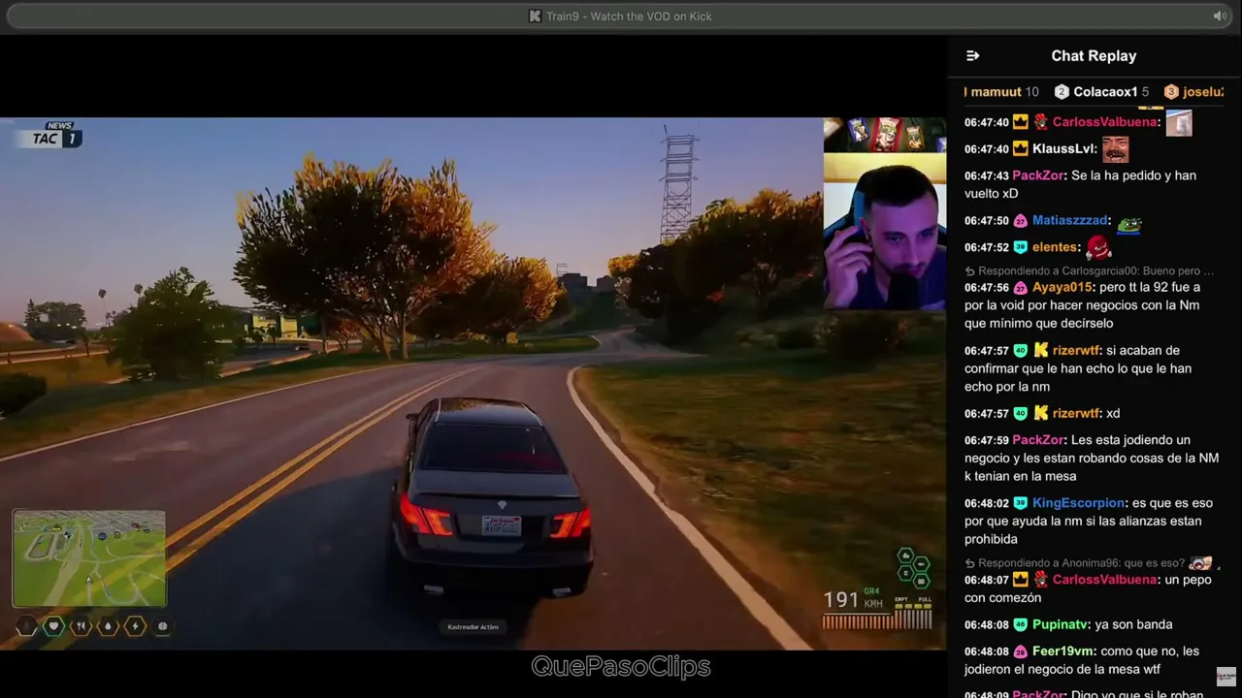The image size is (1242, 698).
Task: Click the water drop thirst icon in the HUD
Action: (108, 626)
